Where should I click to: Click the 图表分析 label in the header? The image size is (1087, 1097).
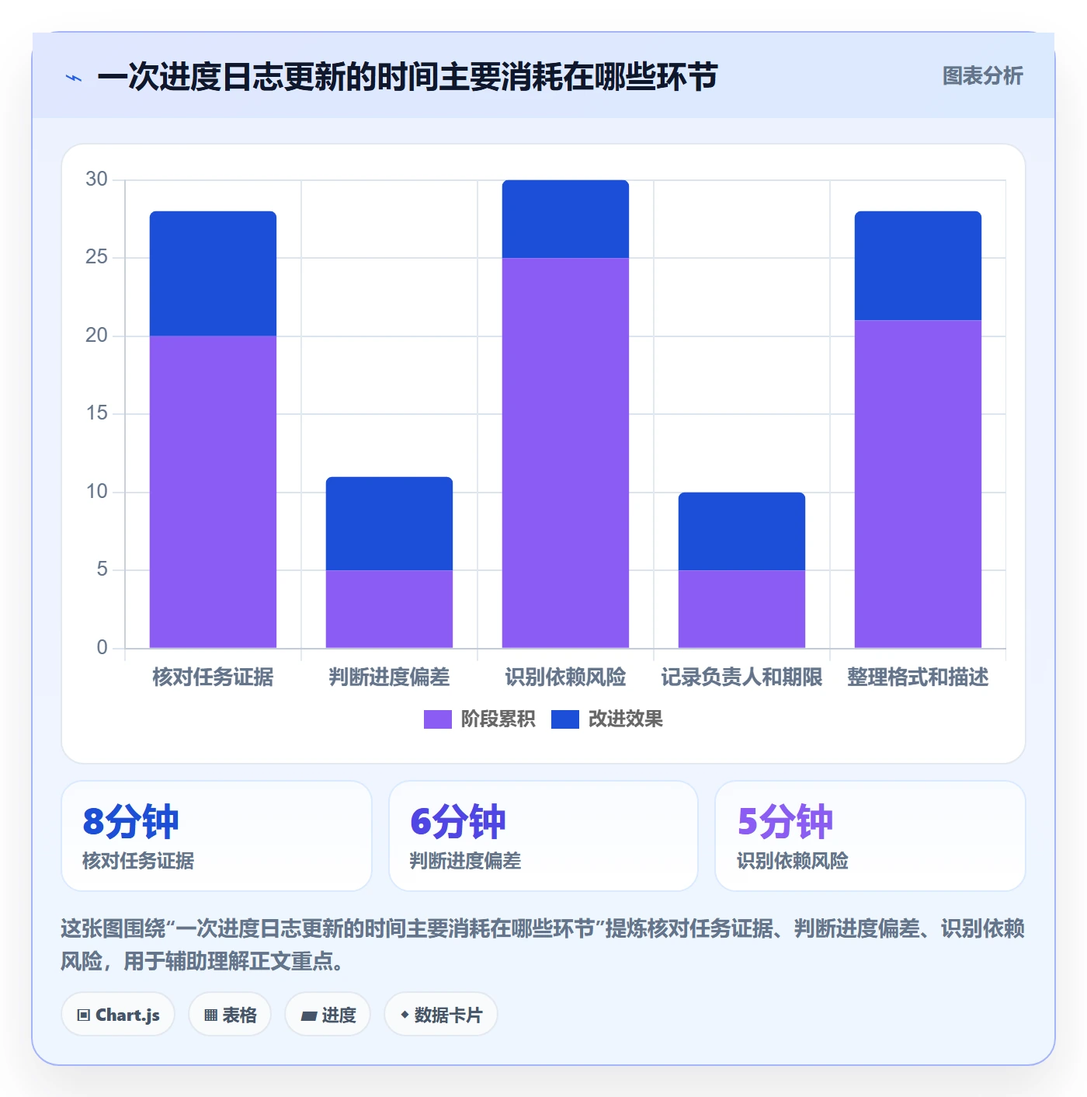click(982, 76)
